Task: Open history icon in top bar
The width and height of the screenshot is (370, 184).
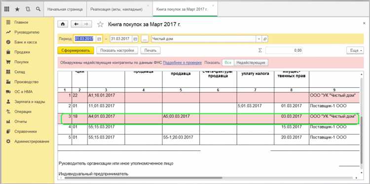Action: click(x=28, y=9)
